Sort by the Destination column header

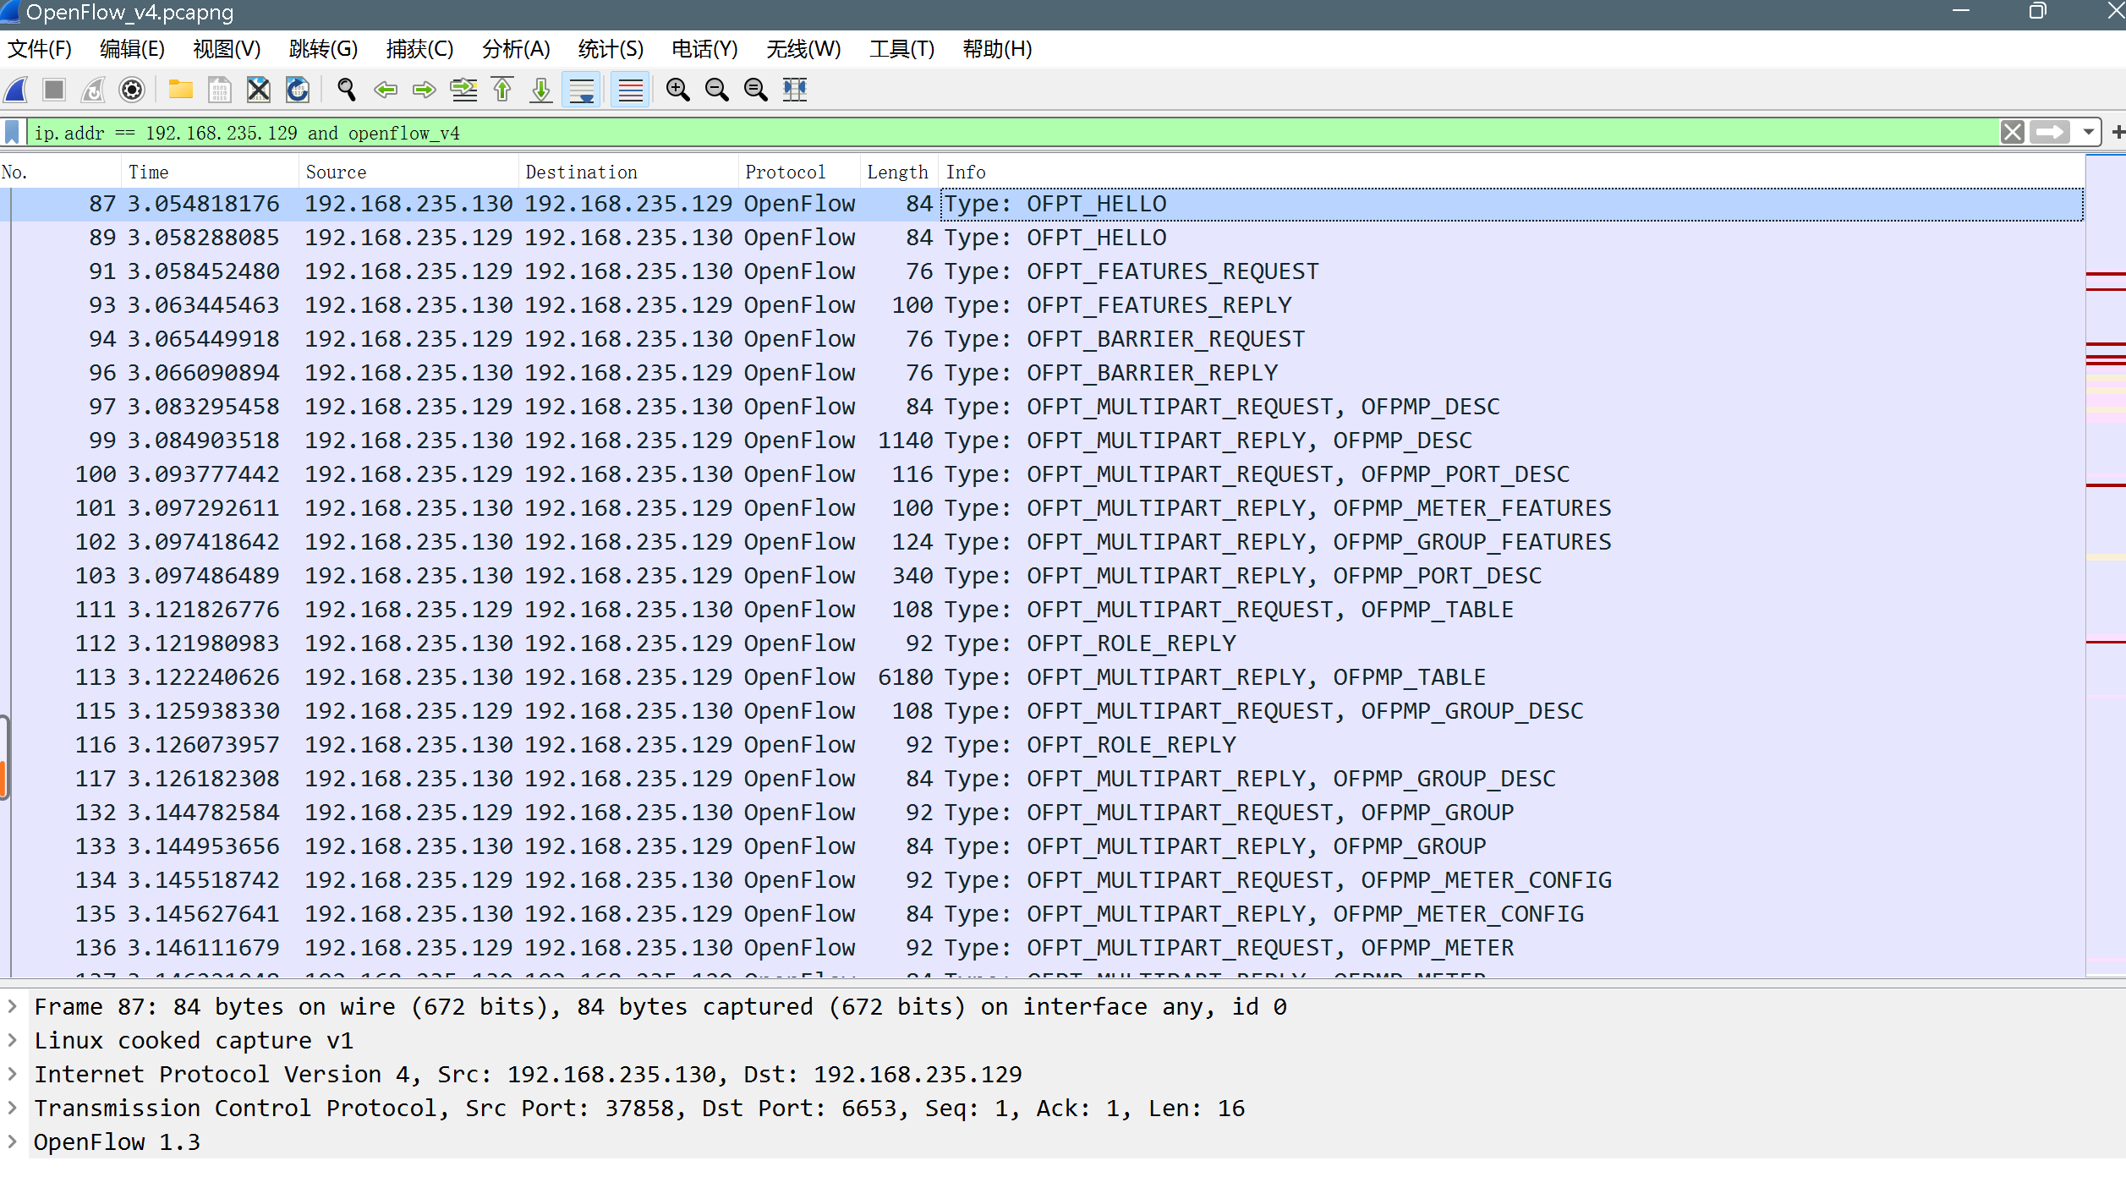click(628, 172)
